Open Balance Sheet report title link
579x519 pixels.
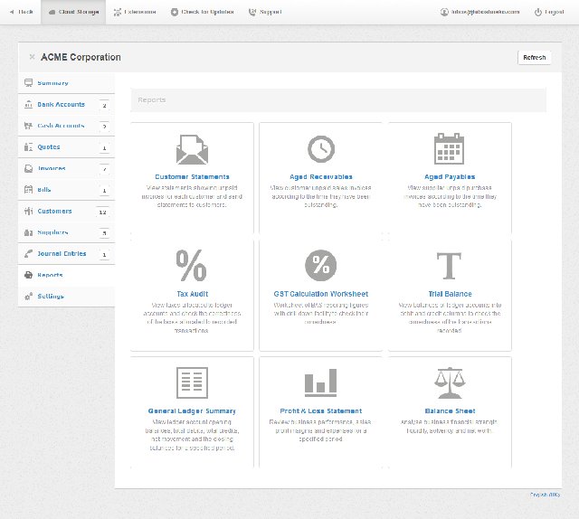[x=450, y=410]
